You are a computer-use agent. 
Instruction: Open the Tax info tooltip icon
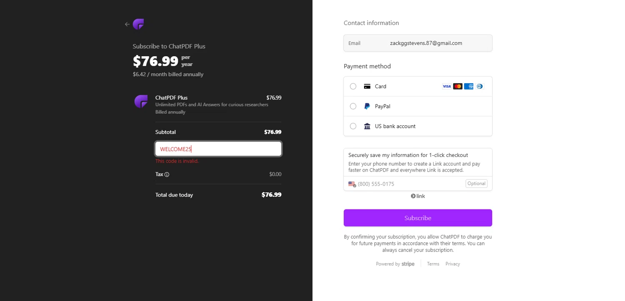(167, 174)
